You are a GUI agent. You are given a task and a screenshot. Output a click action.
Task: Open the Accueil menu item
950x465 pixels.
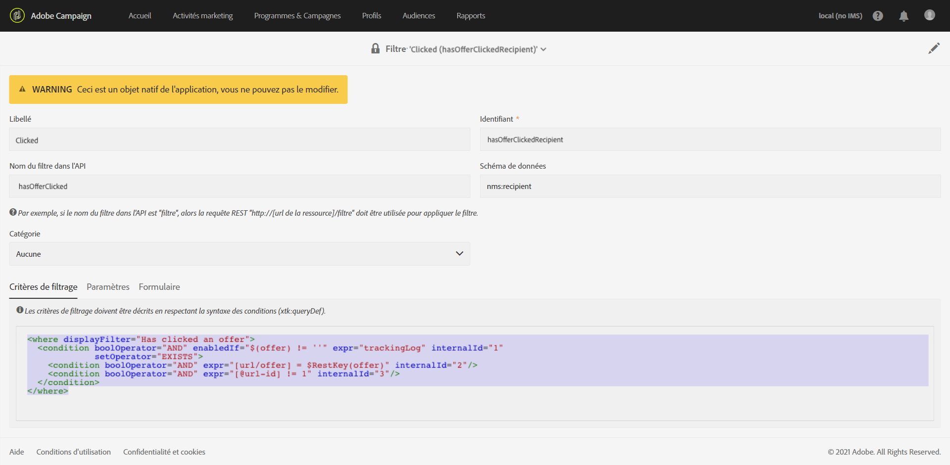click(x=140, y=16)
